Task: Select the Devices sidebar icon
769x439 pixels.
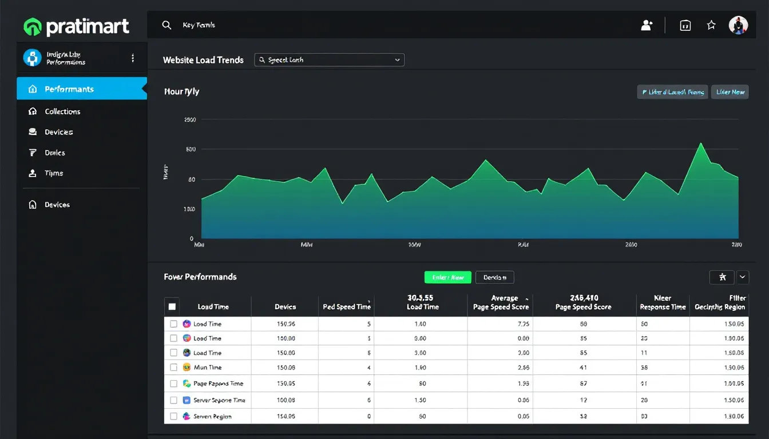Action: [x=33, y=132]
